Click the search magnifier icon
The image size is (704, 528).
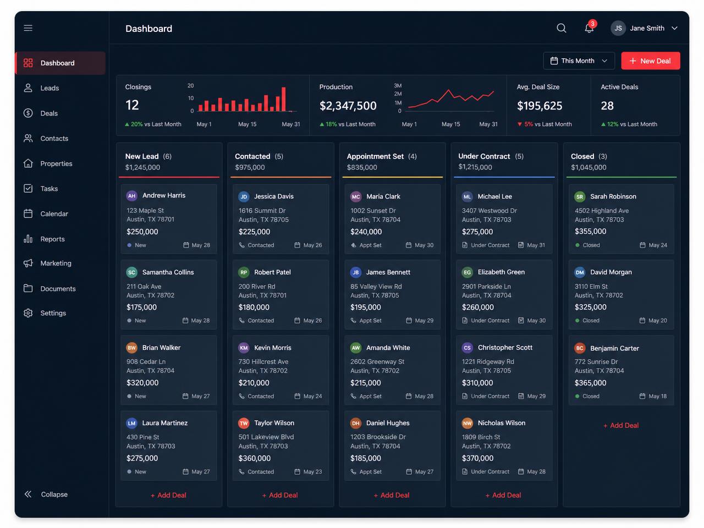click(561, 28)
